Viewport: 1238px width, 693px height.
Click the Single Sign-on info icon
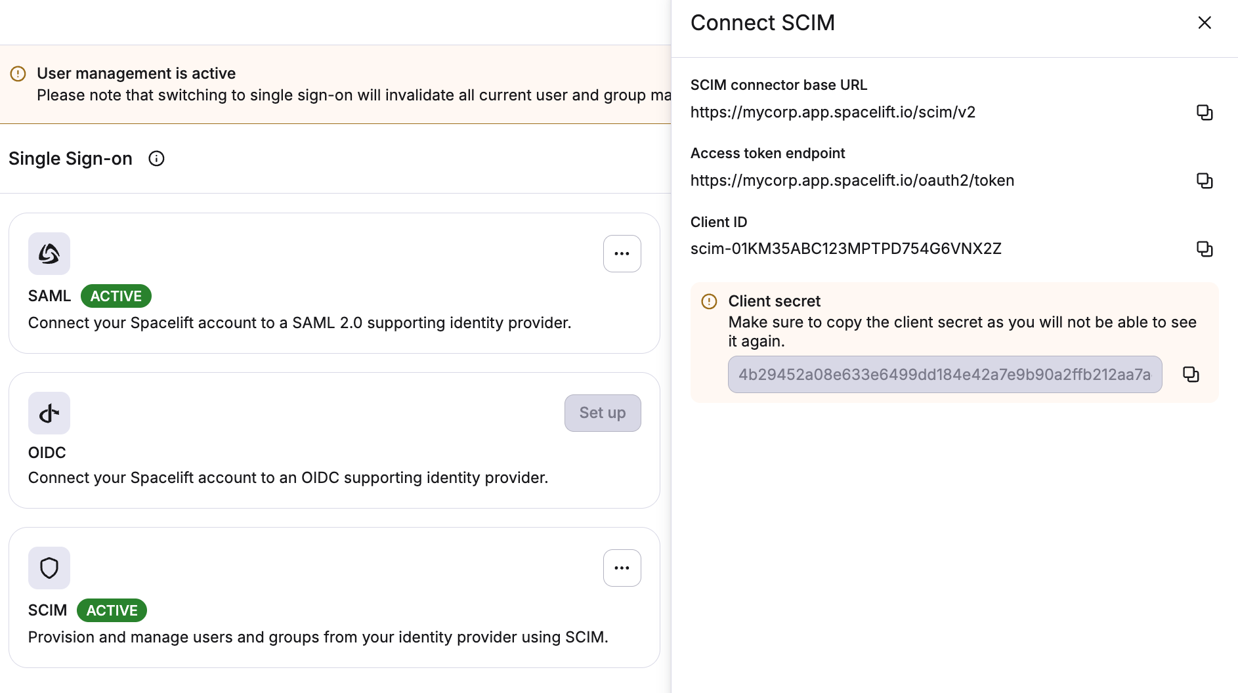pyautogui.click(x=156, y=158)
